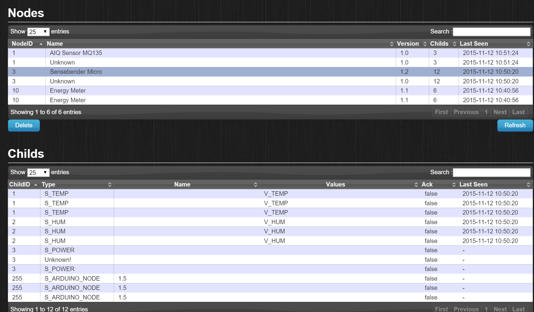The width and height of the screenshot is (534, 312).
Task: Sort Childs table by Name column
Action: pos(187,184)
